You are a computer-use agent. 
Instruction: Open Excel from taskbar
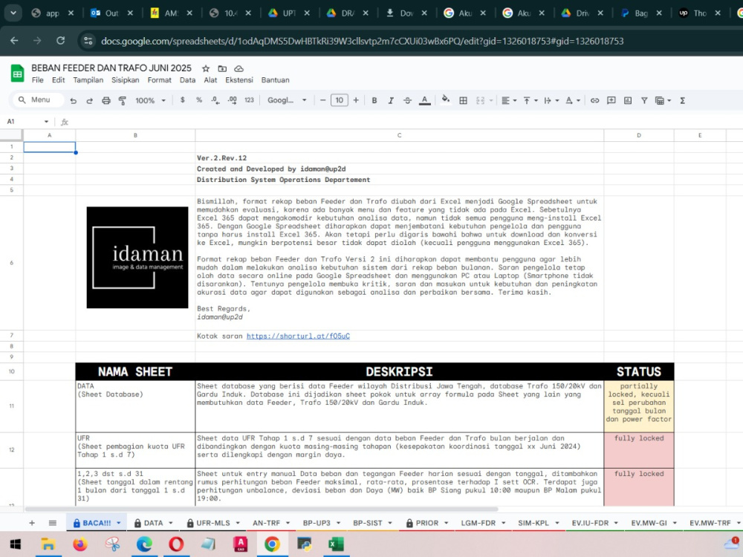coord(336,544)
